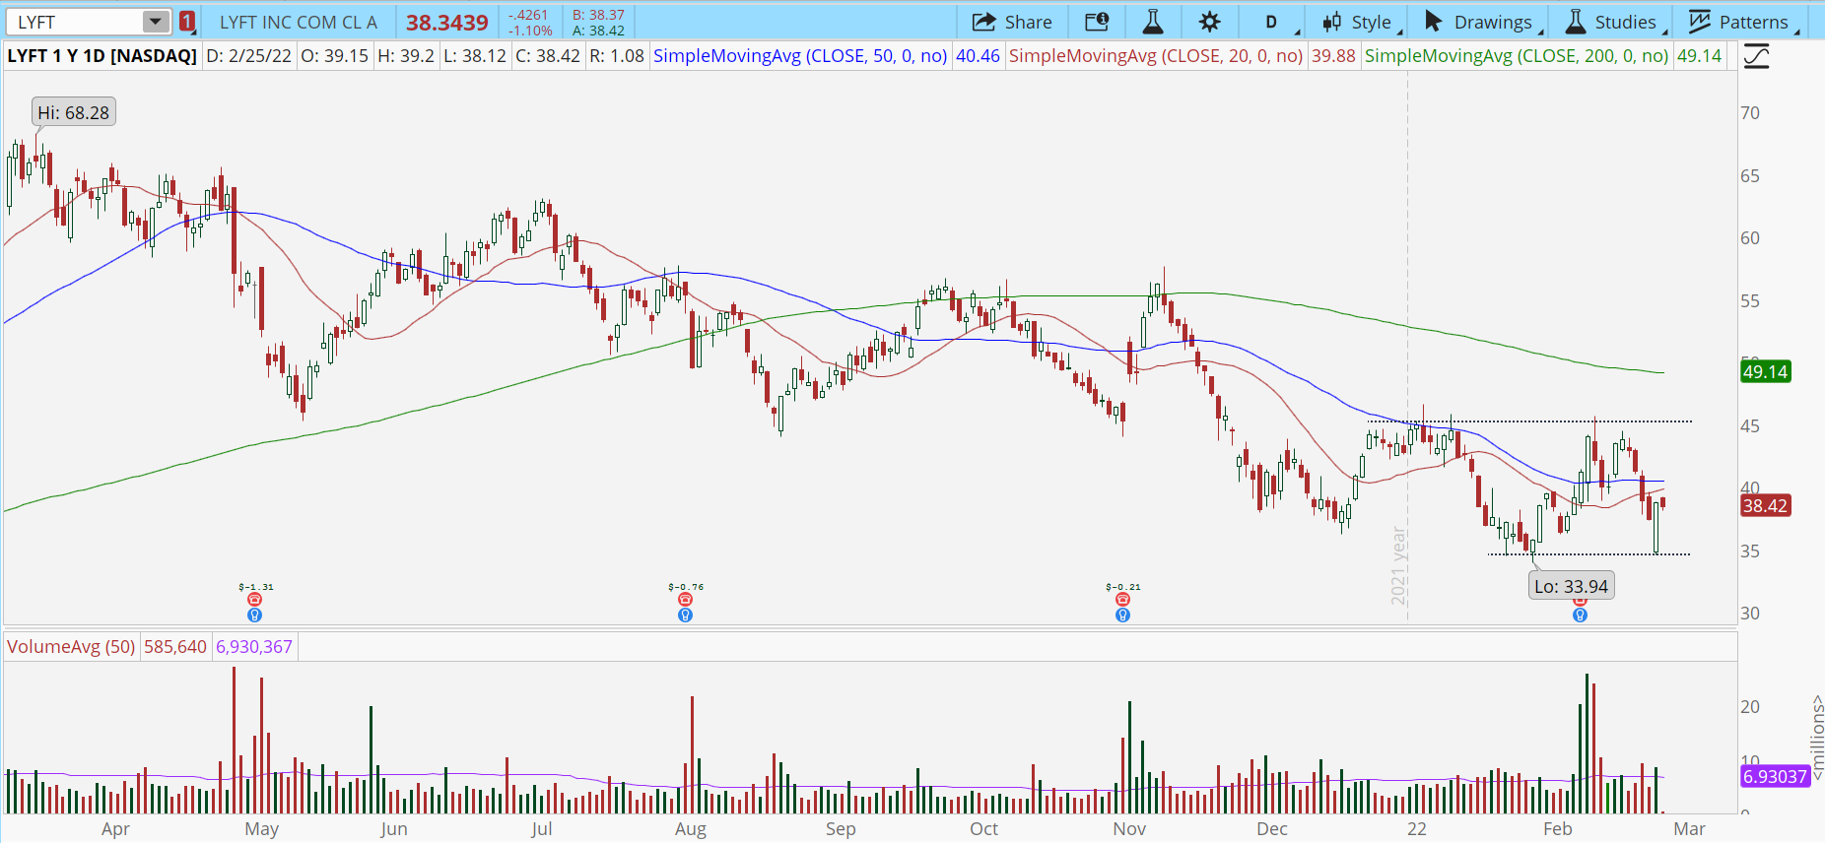Viewport: 1825px width, 843px height.
Task: Click the flask icon beside Share
Action: 1152,22
